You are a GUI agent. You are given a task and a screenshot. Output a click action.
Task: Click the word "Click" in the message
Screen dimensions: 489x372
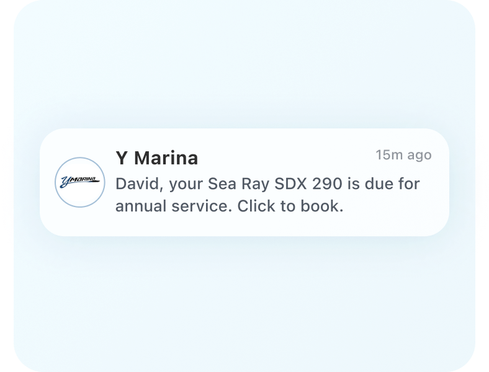click(253, 206)
